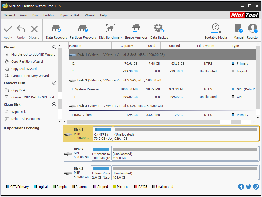Open the Twitter share icon
The width and height of the screenshot is (262, 197).
[248, 187]
